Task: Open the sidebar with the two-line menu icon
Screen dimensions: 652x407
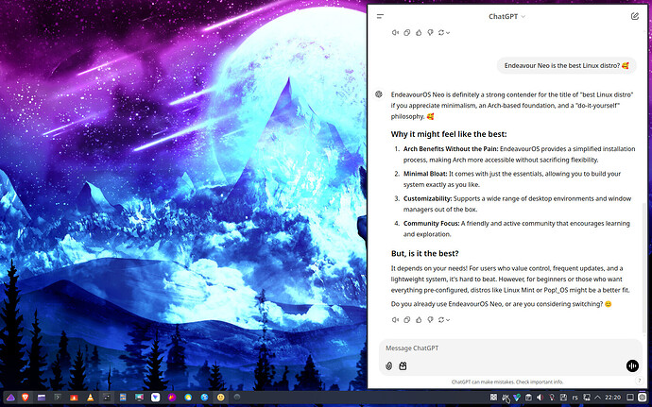Action: [x=380, y=17]
